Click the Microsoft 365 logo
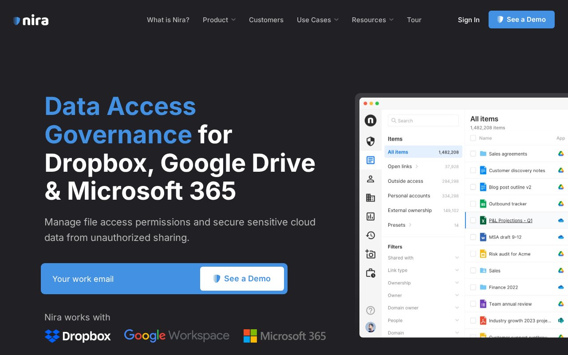This screenshot has width=568, height=355. (284, 336)
